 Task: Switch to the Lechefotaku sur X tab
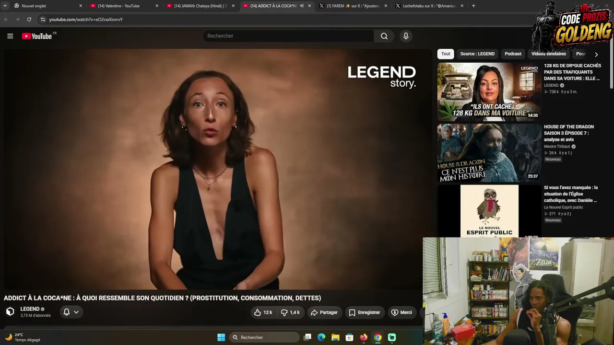[x=429, y=6]
